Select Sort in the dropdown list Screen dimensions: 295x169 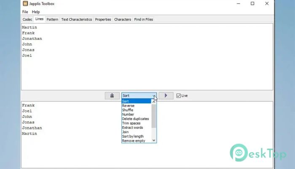point(137,101)
